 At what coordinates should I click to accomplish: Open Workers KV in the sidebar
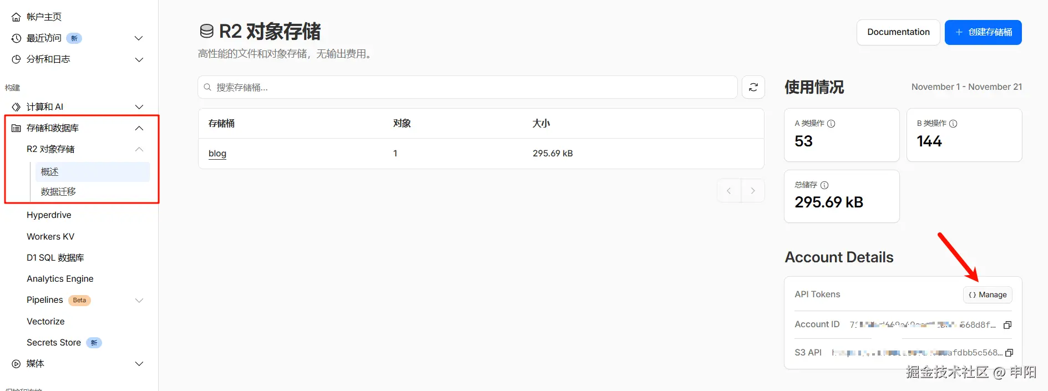tap(50, 236)
